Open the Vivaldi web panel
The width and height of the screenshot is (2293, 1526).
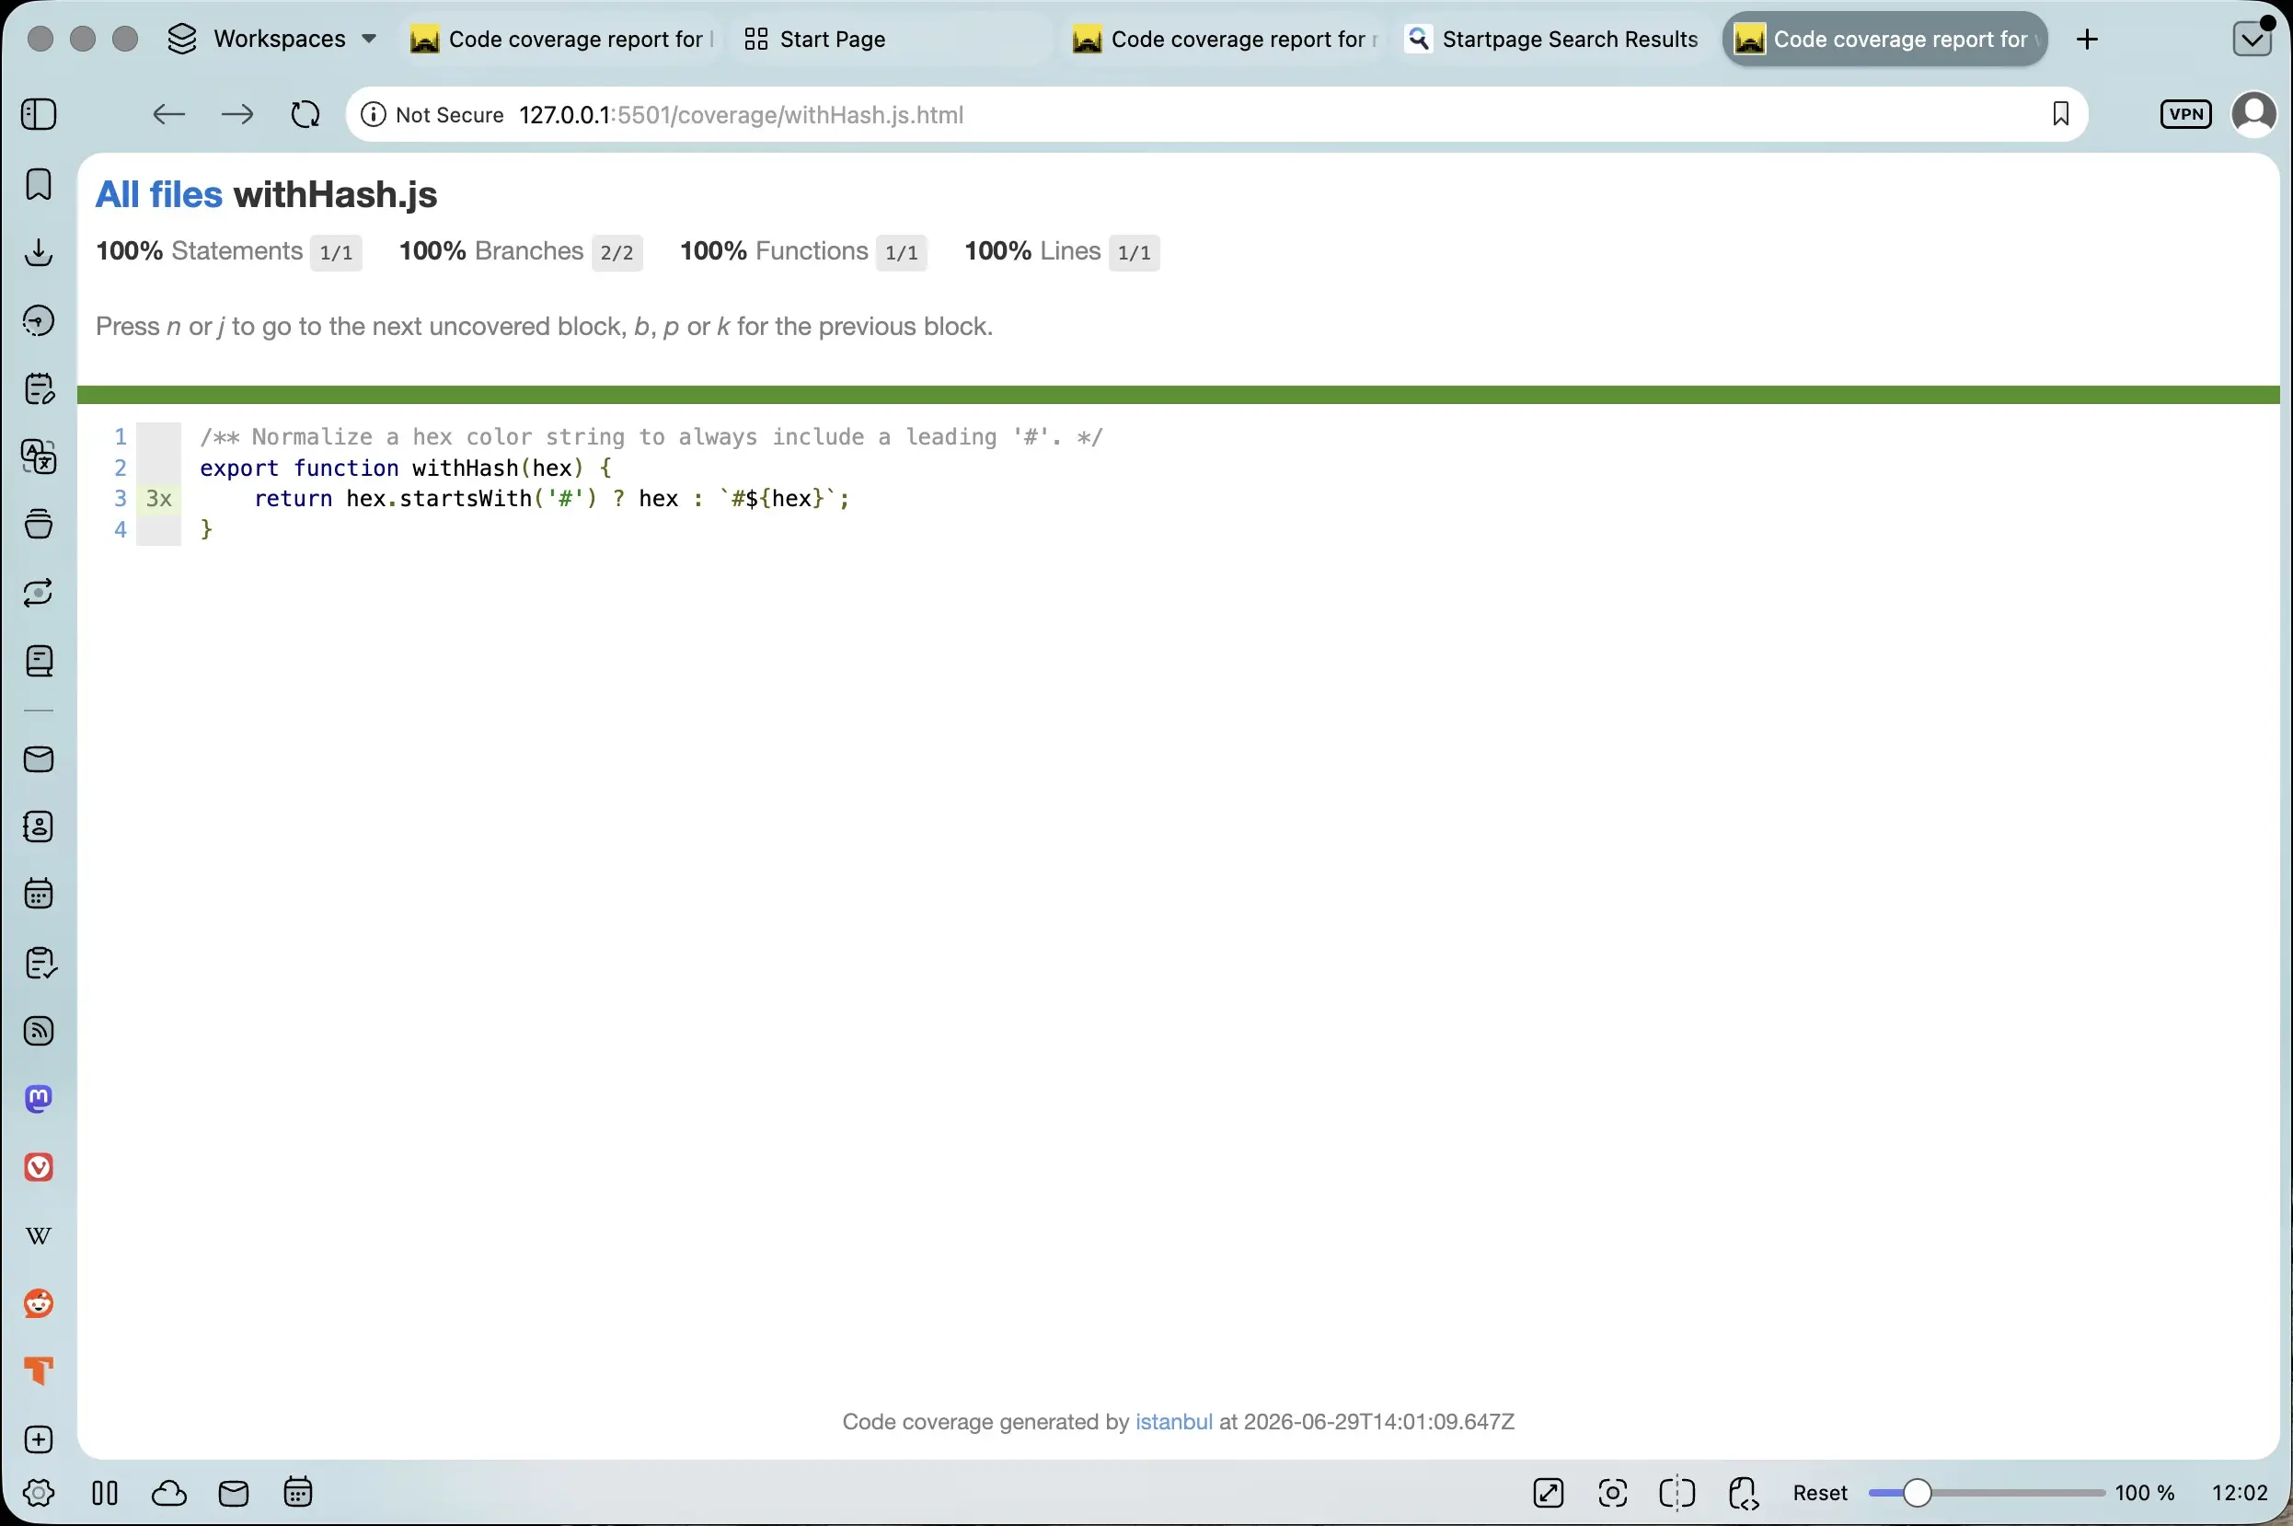(39, 1168)
